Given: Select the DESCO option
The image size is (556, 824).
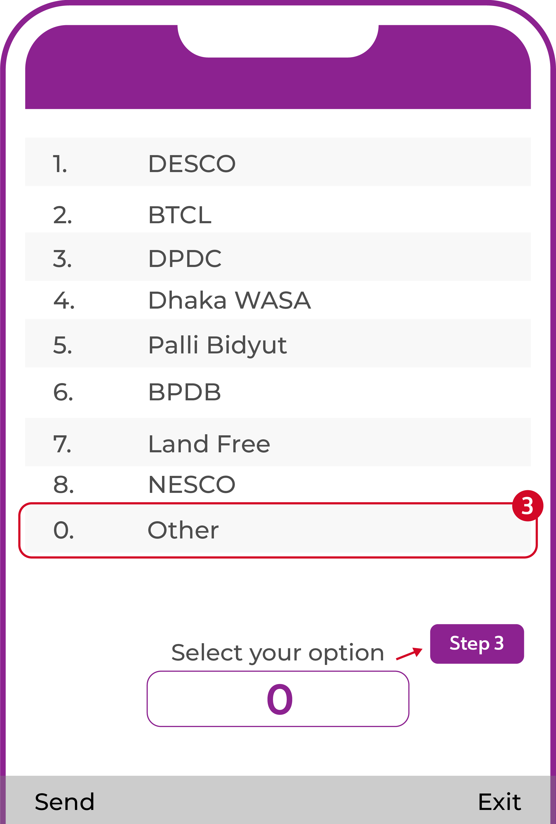Looking at the screenshot, I should point(192,164).
